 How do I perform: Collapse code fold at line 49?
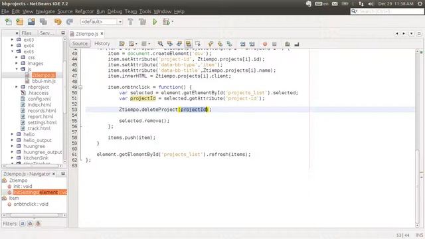tap(80, 87)
